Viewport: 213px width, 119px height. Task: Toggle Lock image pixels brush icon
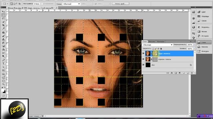pyautogui.click(x=156, y=49)
